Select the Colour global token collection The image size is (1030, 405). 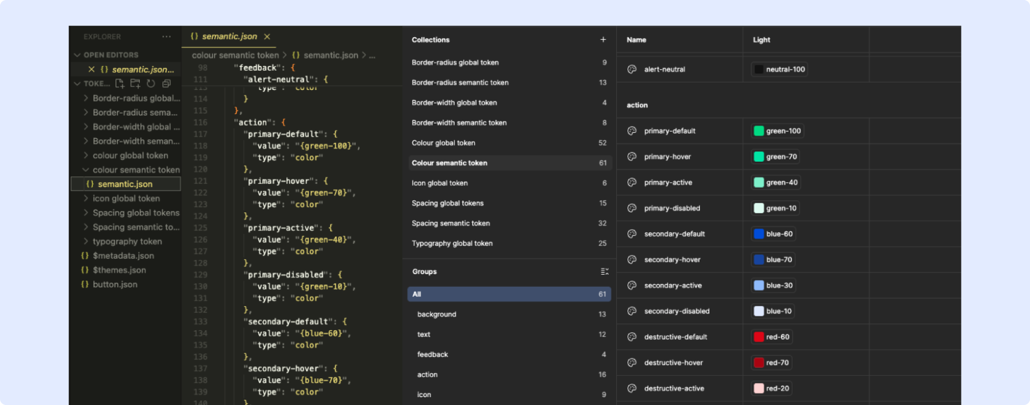pyautogui.click(x=443, y=143)
